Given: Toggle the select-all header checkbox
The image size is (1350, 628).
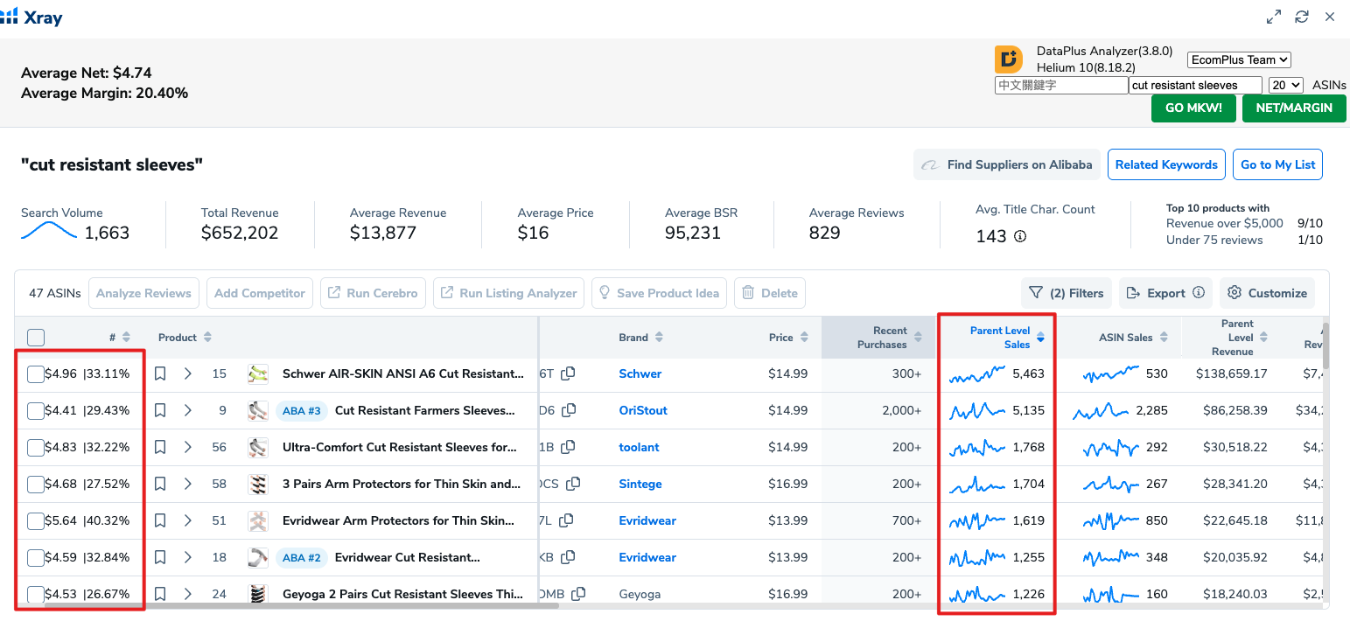Looking at the screenshot, I should pos(36,338).
